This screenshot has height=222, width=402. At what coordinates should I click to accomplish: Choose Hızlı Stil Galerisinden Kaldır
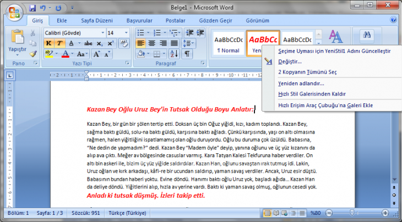coord(332,94)
